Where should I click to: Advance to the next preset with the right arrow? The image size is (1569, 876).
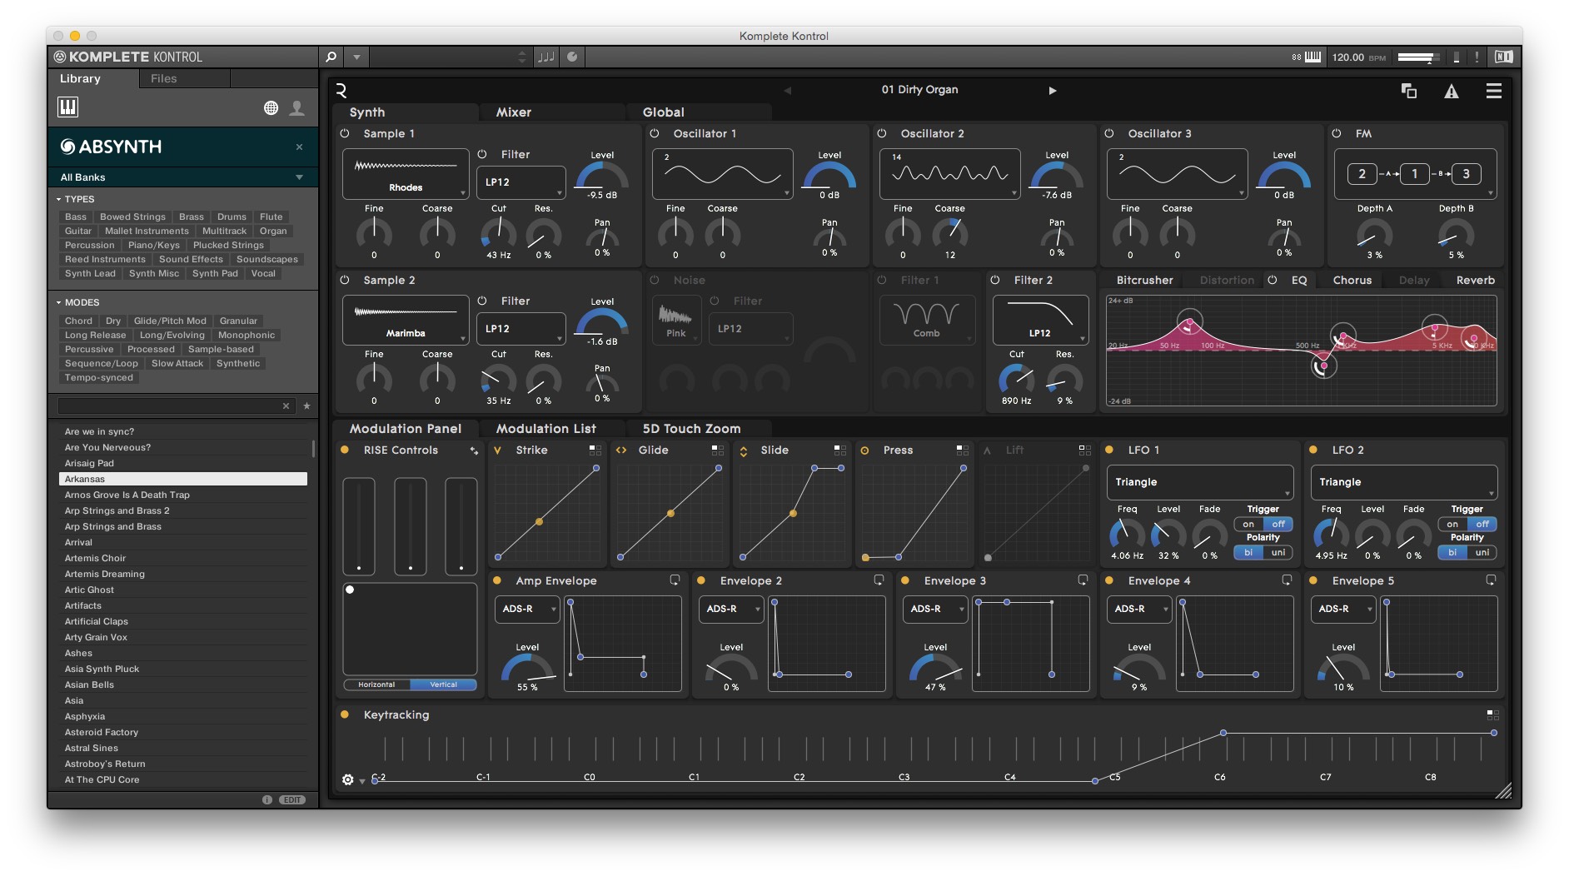tap(1053, 90)
